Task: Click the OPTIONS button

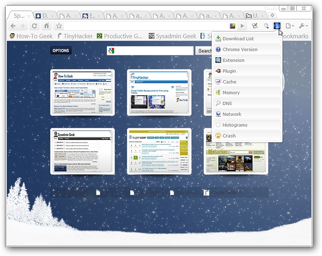Action: click(x=61, y=50)
